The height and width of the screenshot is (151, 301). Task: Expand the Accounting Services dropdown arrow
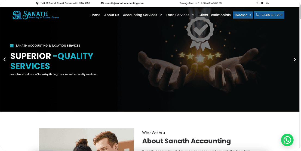(161, 15)
